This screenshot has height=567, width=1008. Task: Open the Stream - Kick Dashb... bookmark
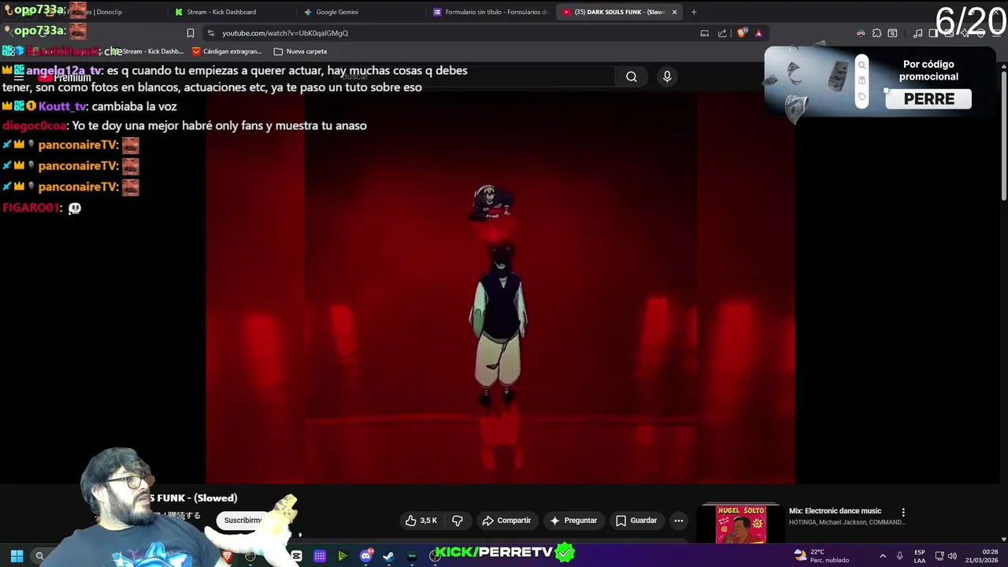tap(146, 51)
